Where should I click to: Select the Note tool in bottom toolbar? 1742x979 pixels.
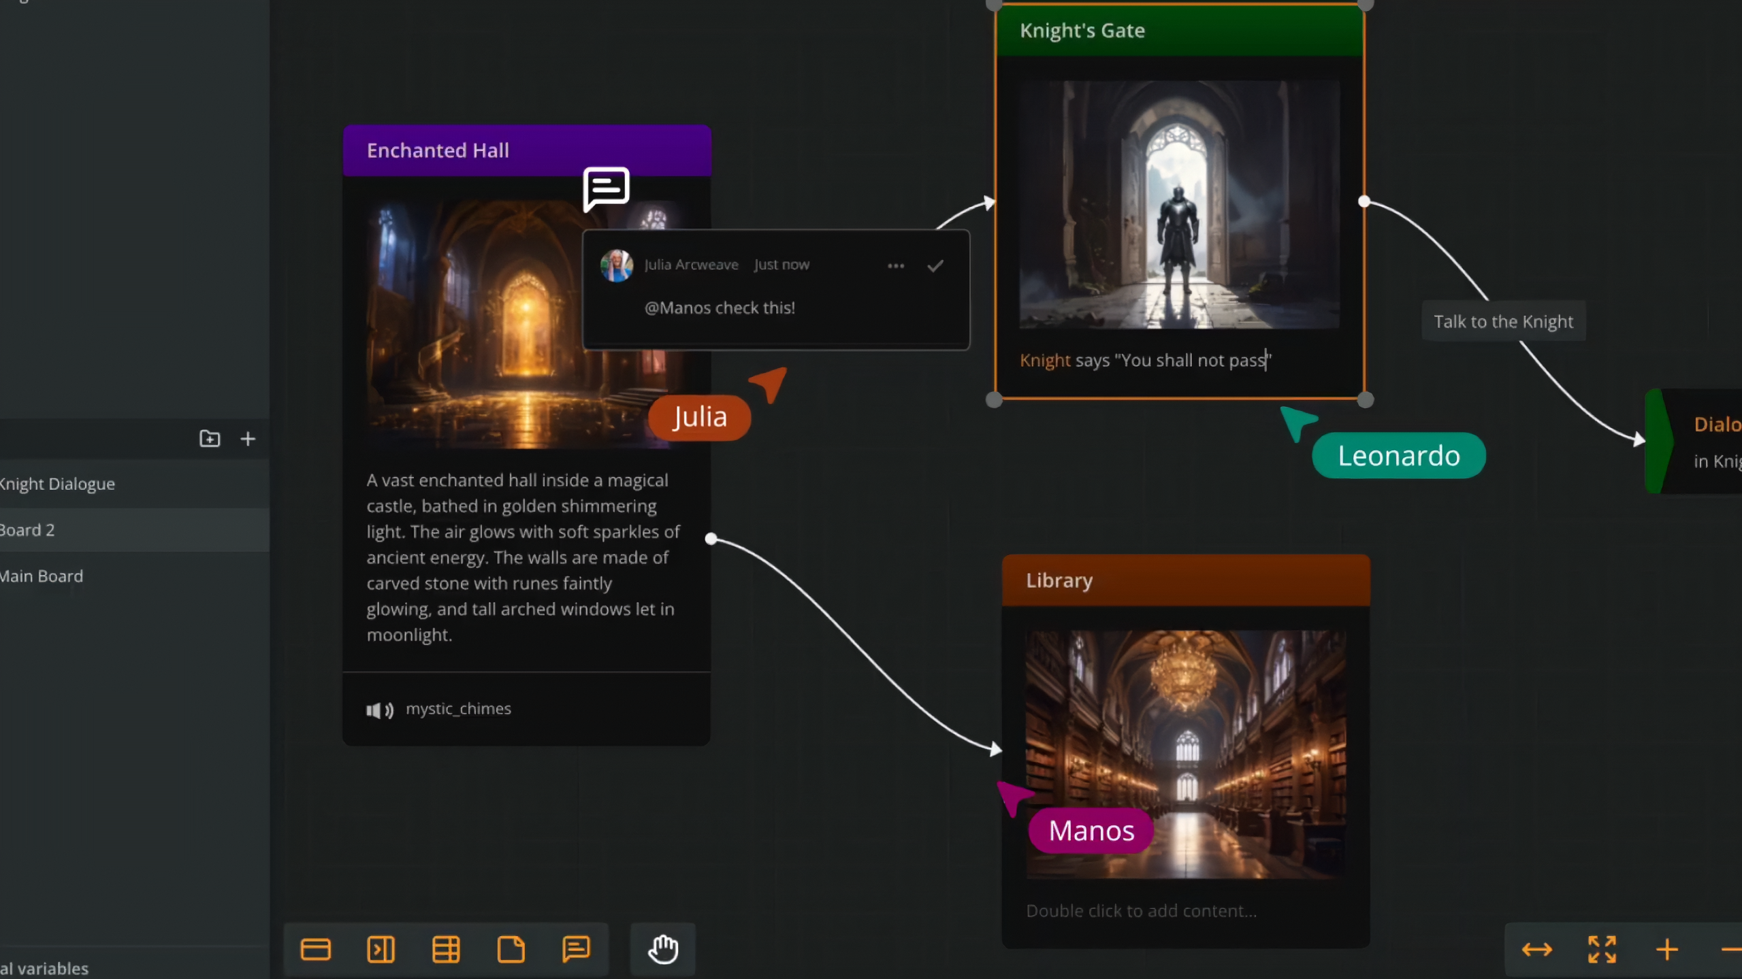coord(511,949)
